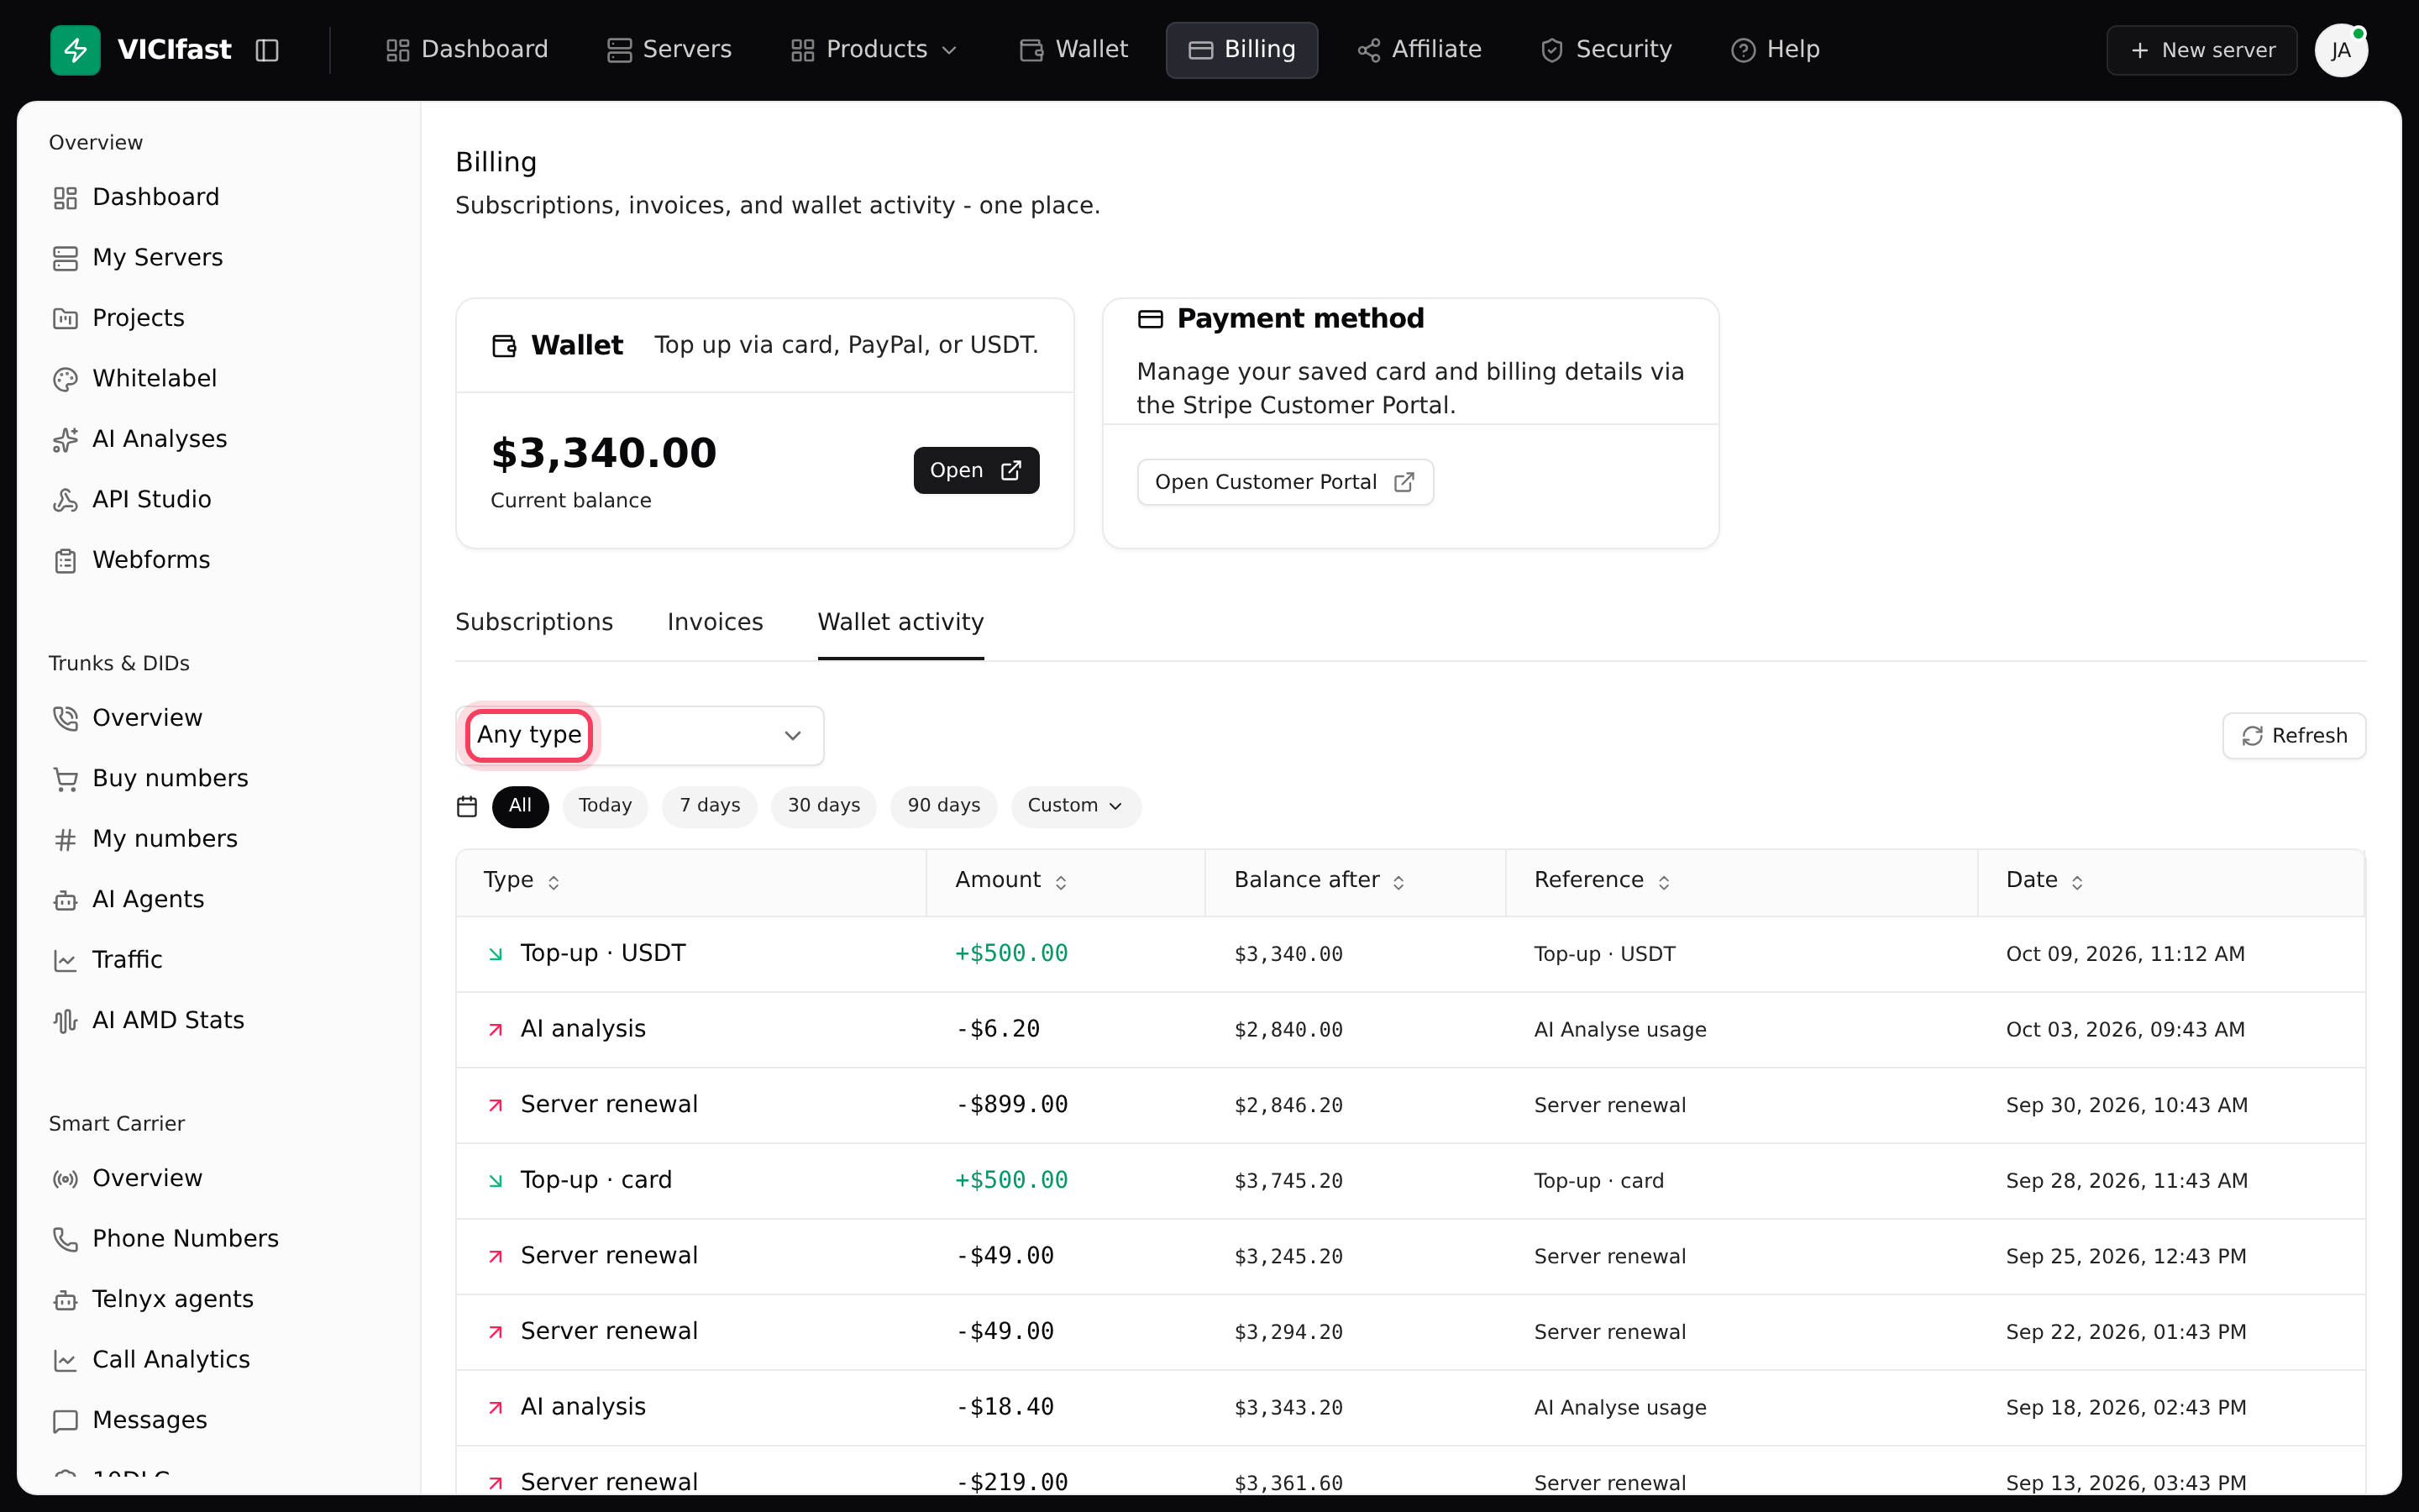Click the VICIfast lightning logo icon
2419x1512 pixels.
(75, 50)
